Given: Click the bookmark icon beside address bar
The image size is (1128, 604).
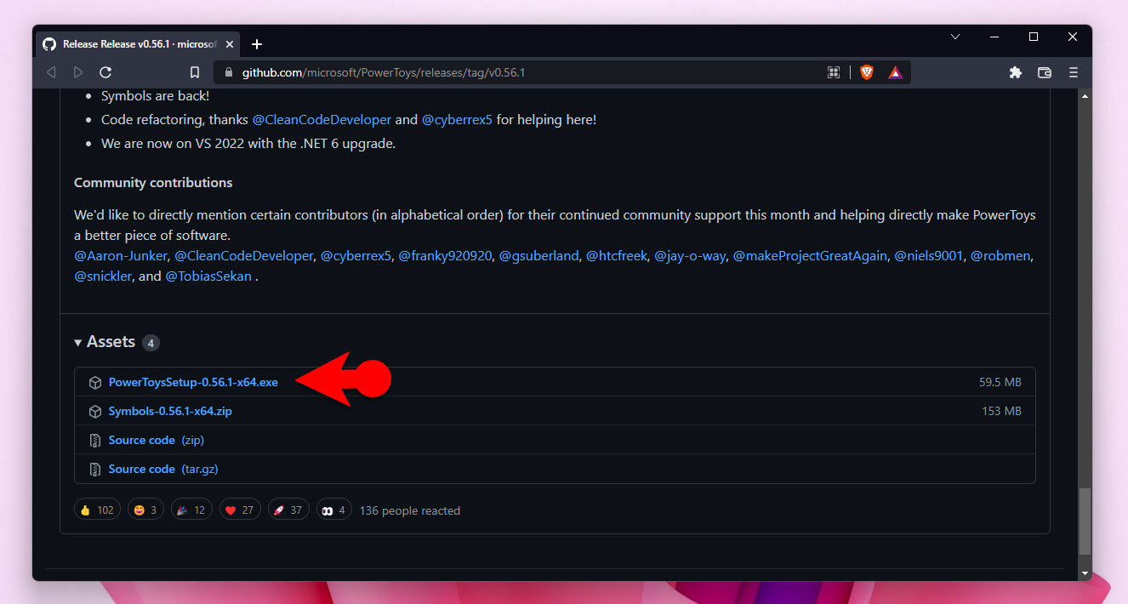Looking at the screenshot, I should (195, 72).
